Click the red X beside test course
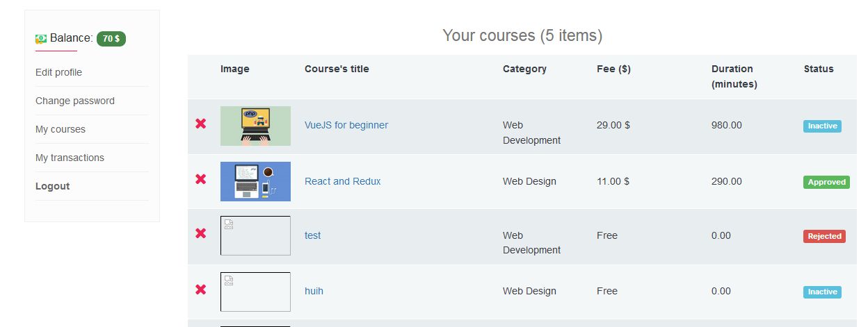The width and height of the screenshot is (868, 327). point(201,233)
